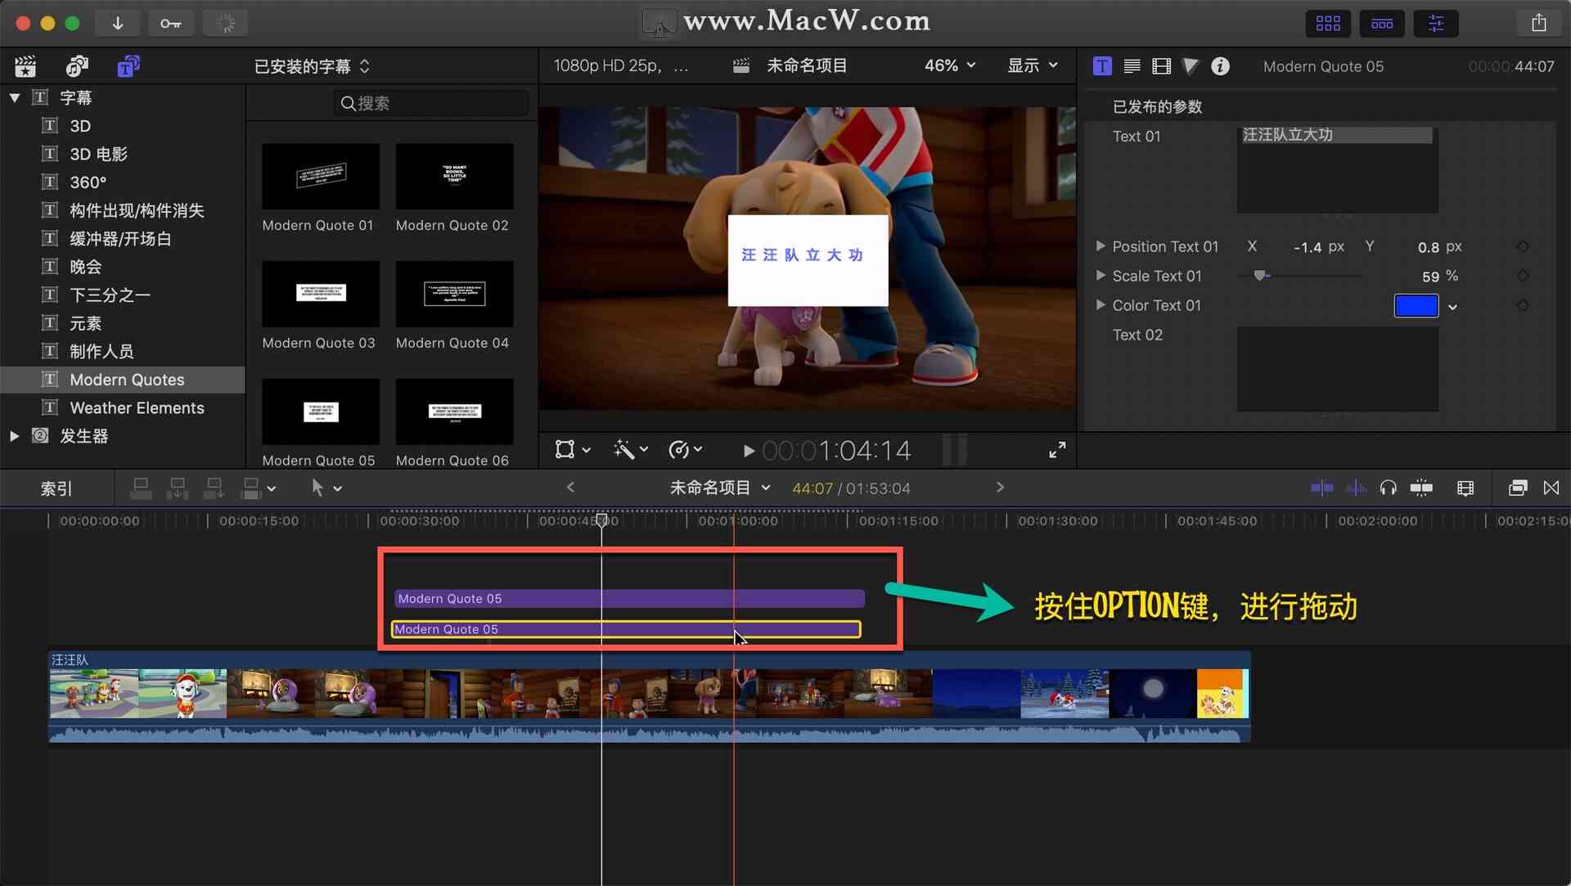Show the titles and generators sidebar
This screenshot has width=1571, height=886.
coord(128,66)
